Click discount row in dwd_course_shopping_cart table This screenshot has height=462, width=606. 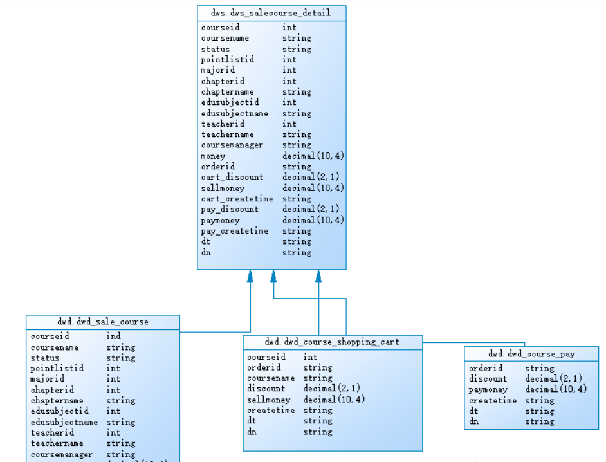[333, 389]
